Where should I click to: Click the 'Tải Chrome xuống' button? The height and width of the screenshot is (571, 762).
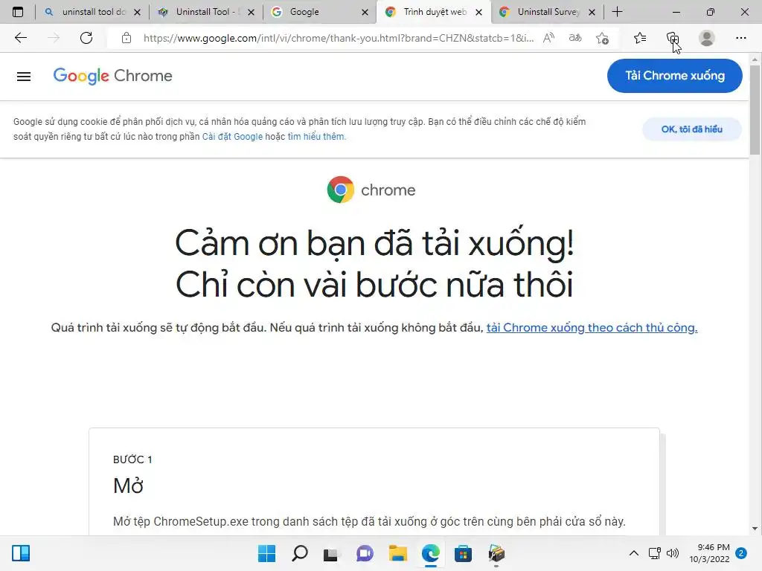[x=674, y=76]
